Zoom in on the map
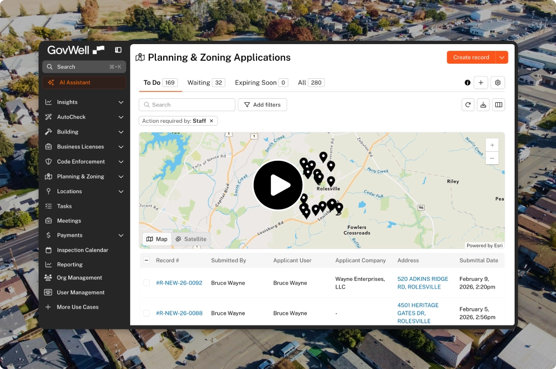Screen dimensions: 556x369 pos(492,145)
